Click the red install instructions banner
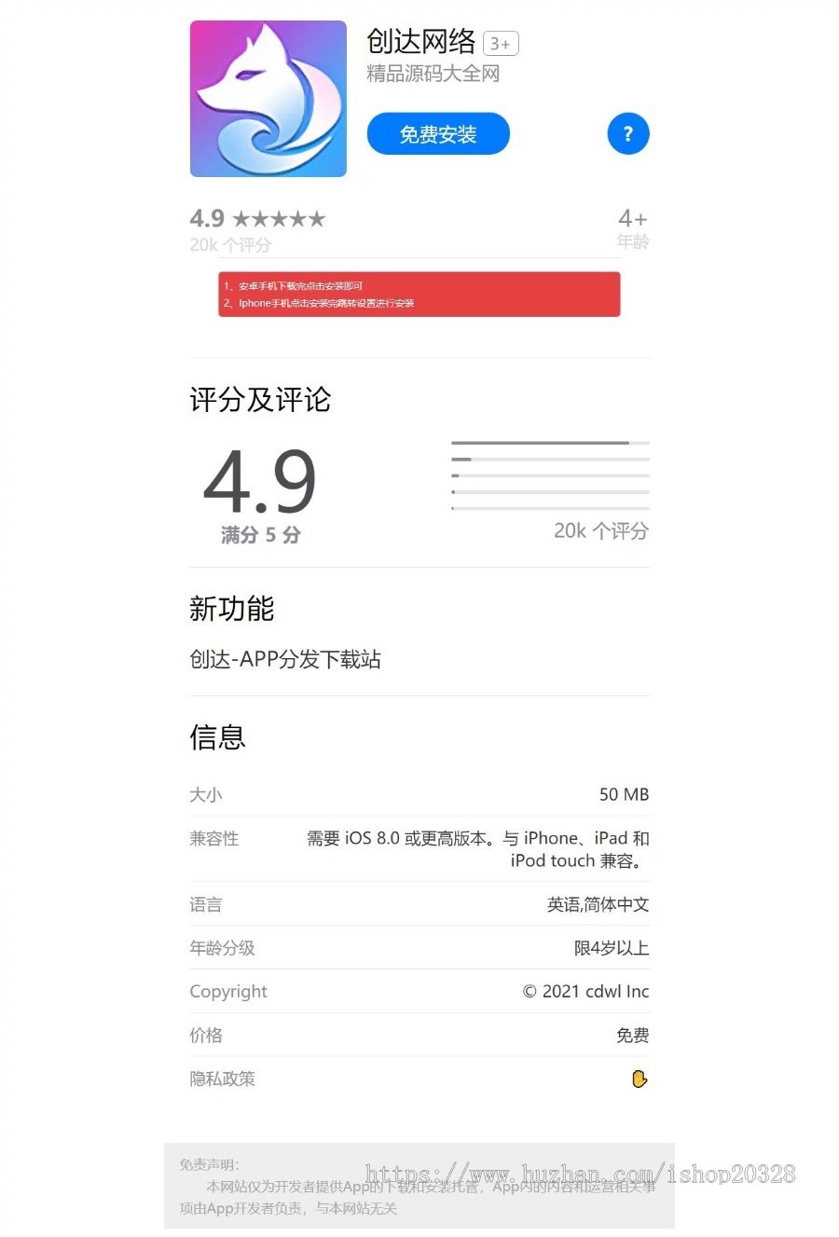The width and height of the screenshot is (839, 1237). (x=419, y=295)
